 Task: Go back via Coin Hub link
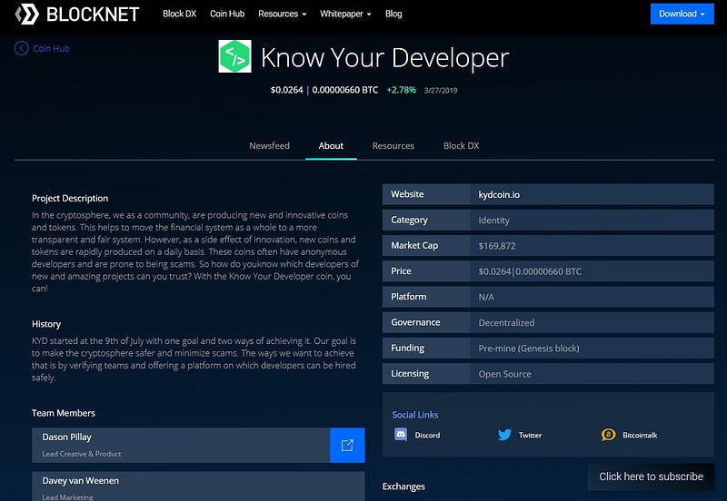pos(51,48)
